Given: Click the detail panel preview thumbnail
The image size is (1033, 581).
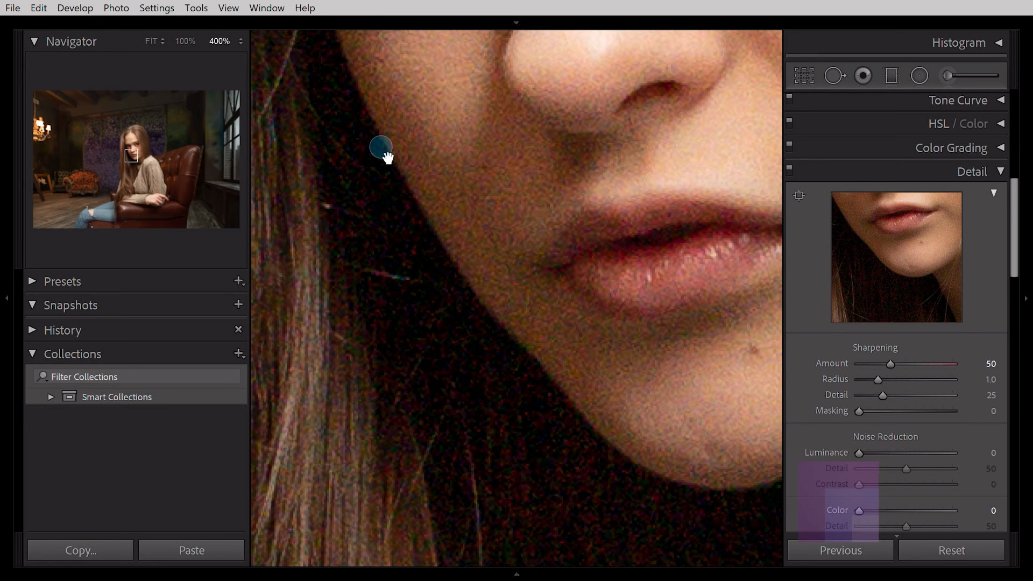Looking at the screenshot, I should click(895, 258).
